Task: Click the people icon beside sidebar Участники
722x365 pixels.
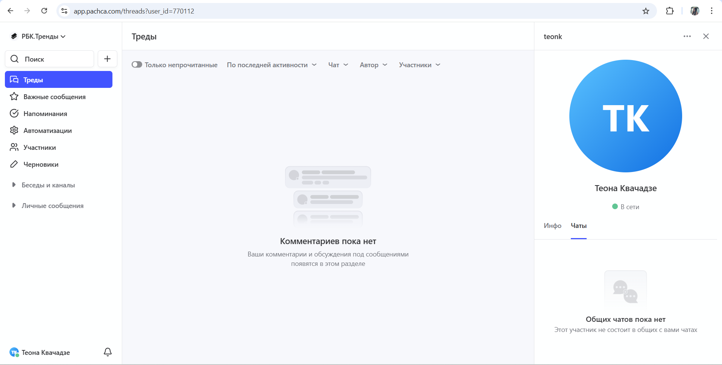Action: (x=14, y=147)
